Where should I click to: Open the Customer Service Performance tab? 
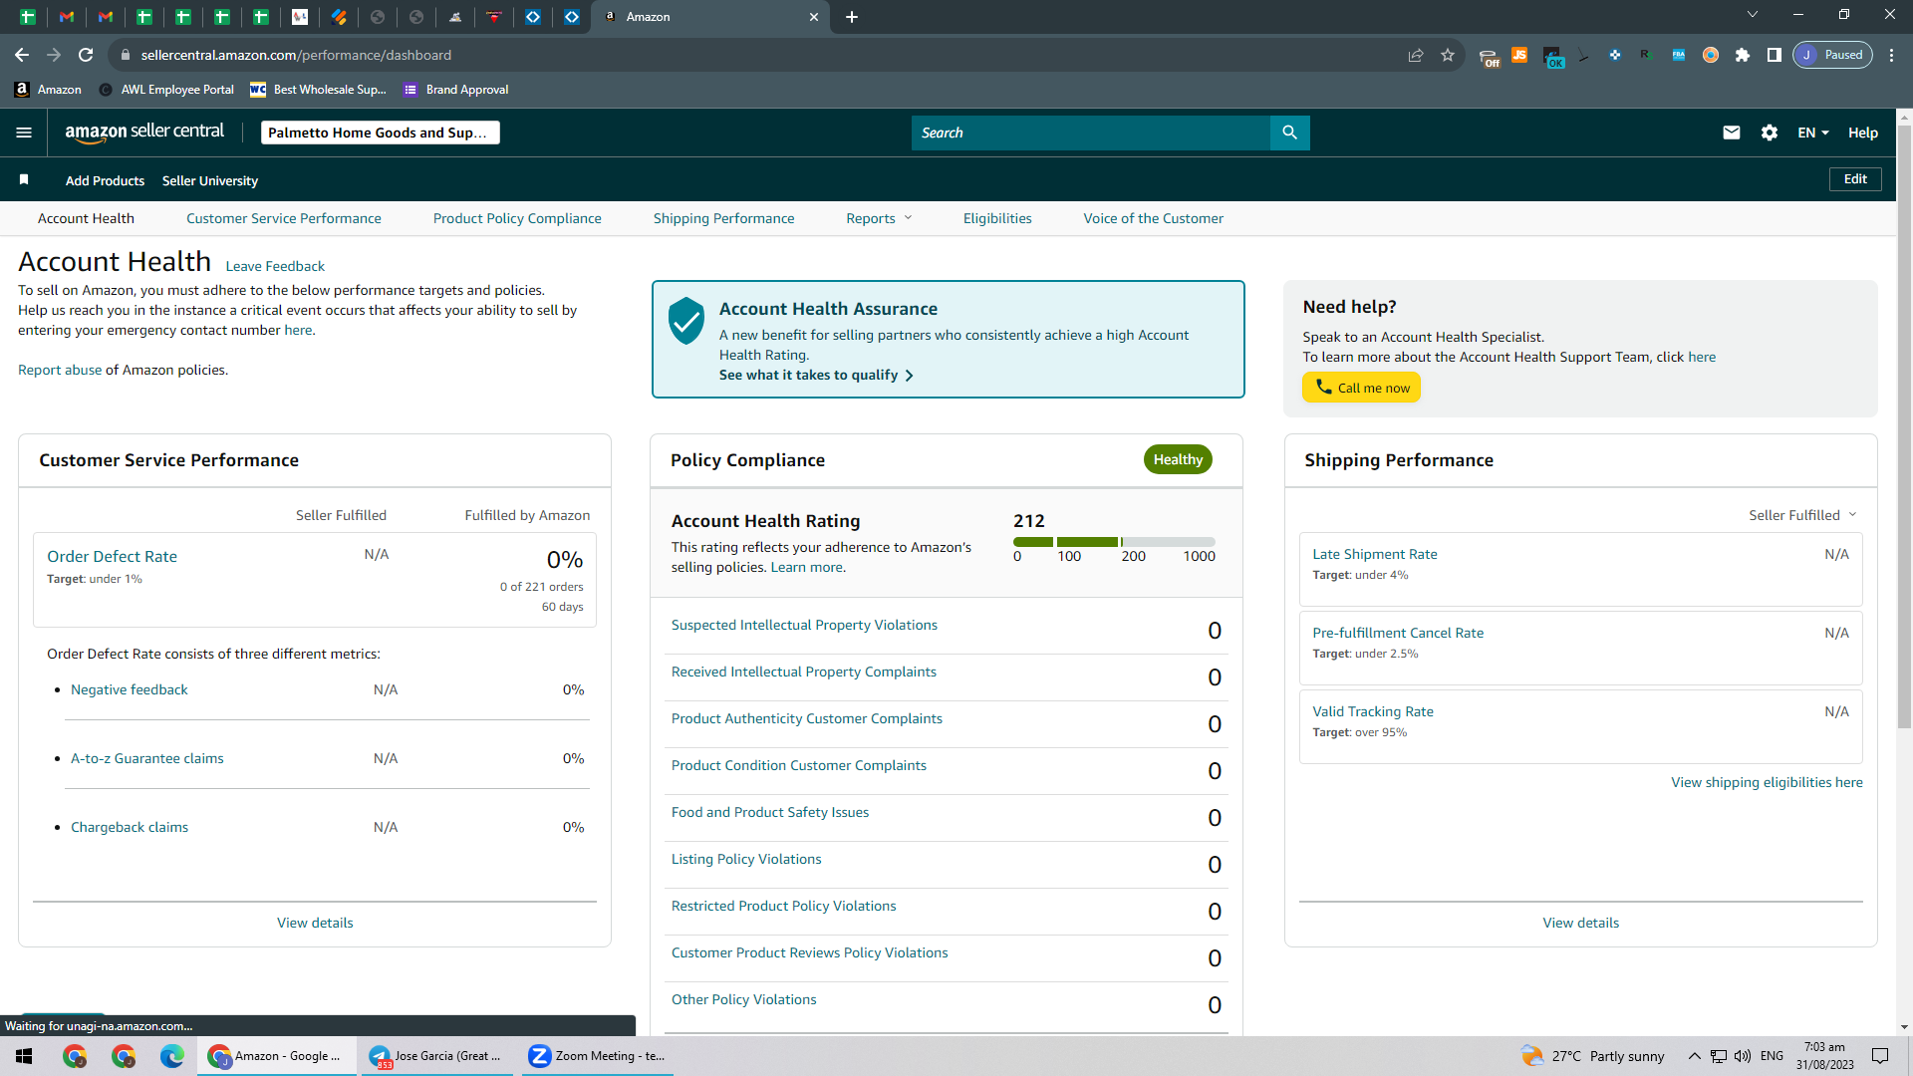[284, 218]
